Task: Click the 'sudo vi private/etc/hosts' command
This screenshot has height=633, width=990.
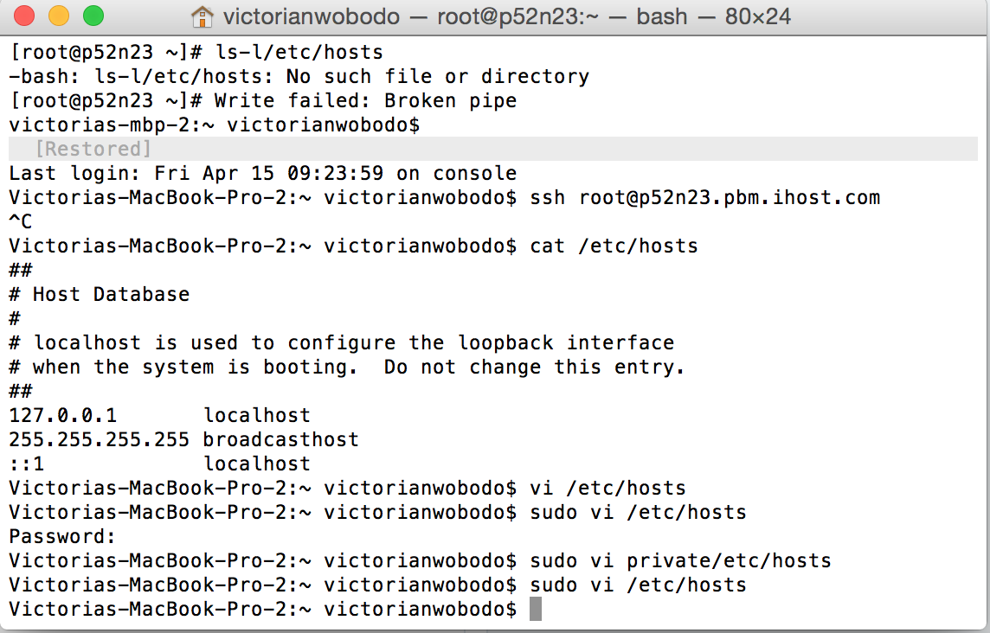Action: (x=680, y=560)
